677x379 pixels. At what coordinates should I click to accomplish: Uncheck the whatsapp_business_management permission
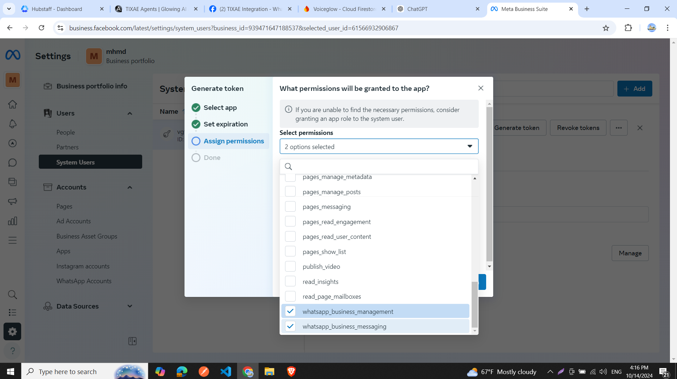(x=290, y=311)
